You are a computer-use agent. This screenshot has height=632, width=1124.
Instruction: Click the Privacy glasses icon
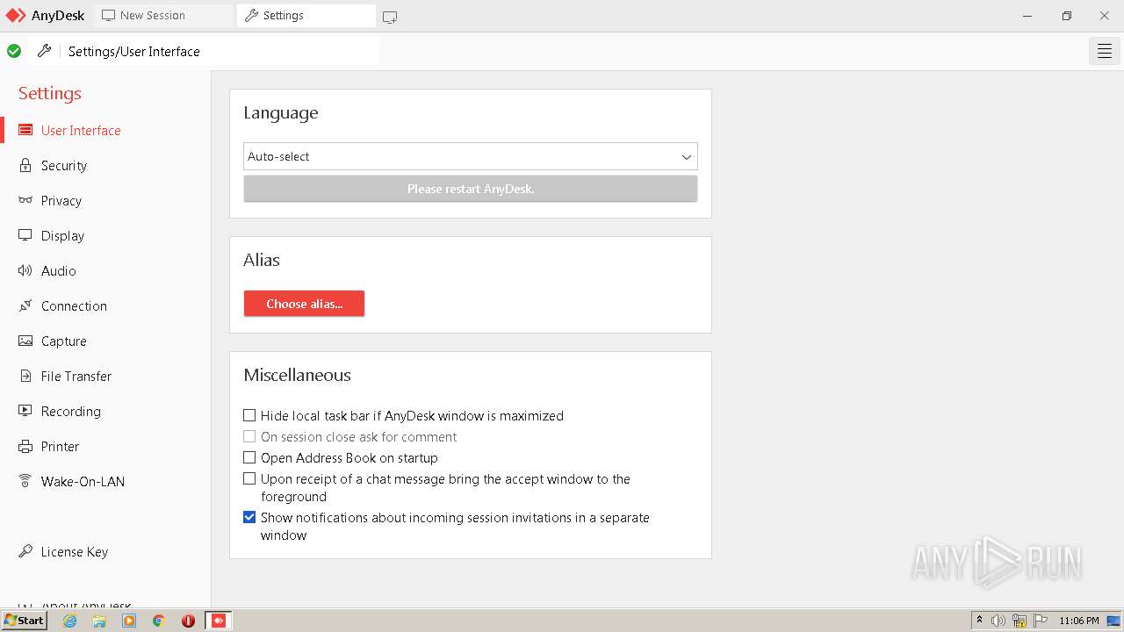(25, 200)
